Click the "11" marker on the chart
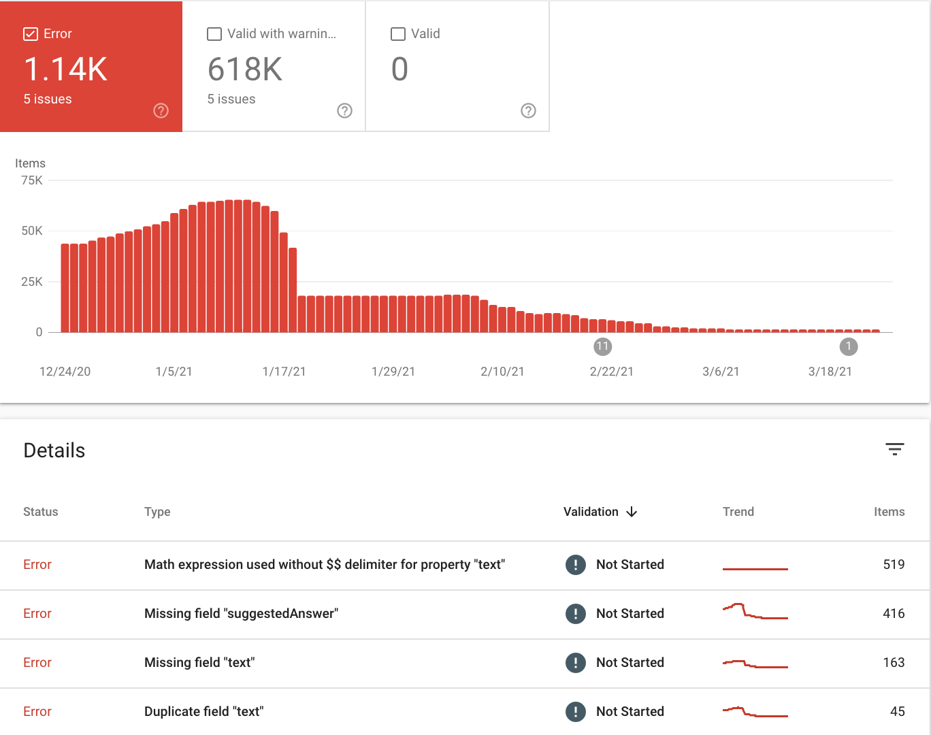 coord(602,346)
